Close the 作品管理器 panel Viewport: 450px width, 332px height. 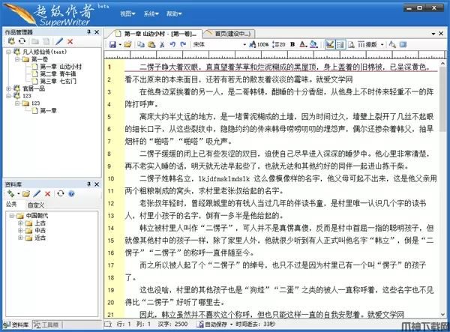(x=97, y=31)
